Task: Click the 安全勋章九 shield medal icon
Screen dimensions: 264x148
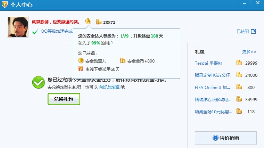Action: (x=81, y=60)
